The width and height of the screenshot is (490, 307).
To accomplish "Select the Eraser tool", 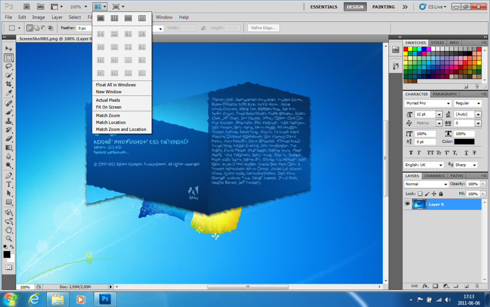I will pyautogui.click(x=9, y=139).
